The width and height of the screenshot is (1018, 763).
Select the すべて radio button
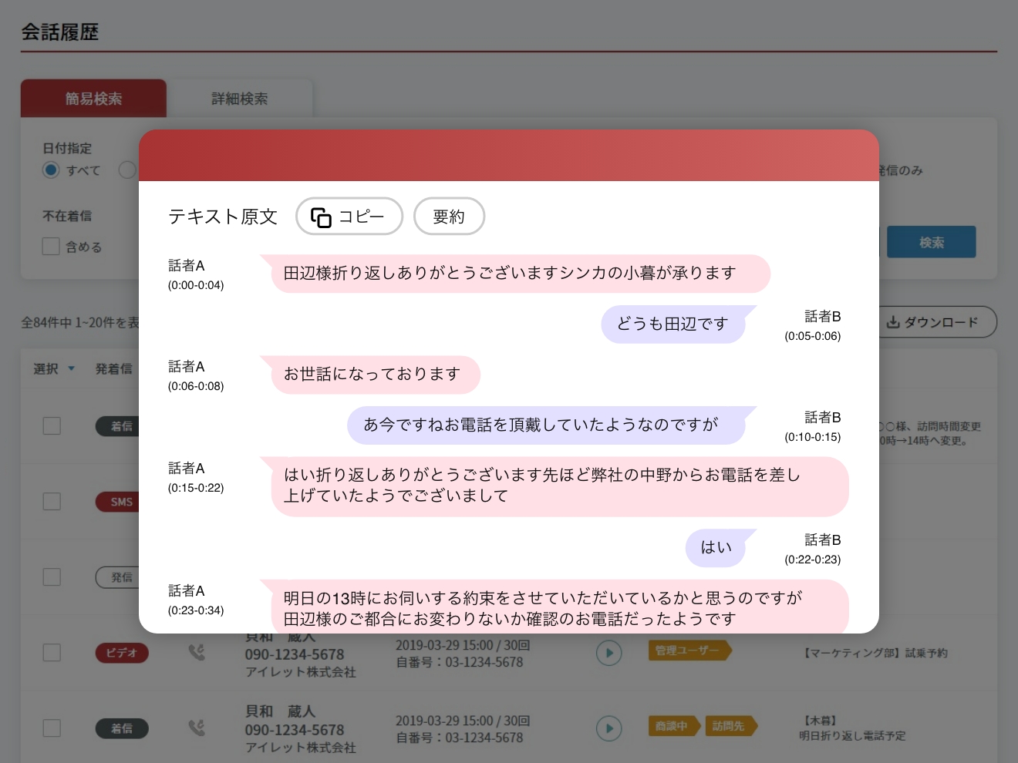[x=51, y=170]
